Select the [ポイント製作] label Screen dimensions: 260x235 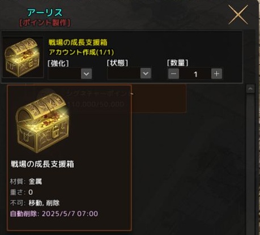tap(45, 23)
